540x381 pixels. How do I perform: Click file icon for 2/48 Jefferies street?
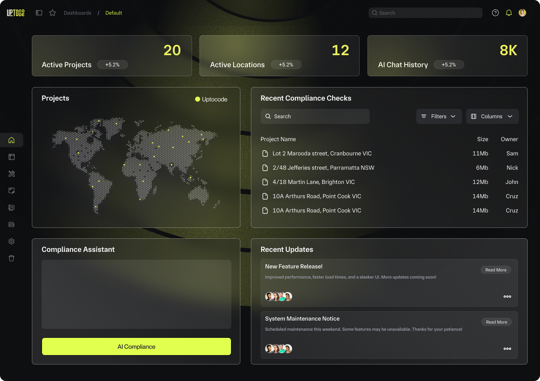tap(265, 168)
